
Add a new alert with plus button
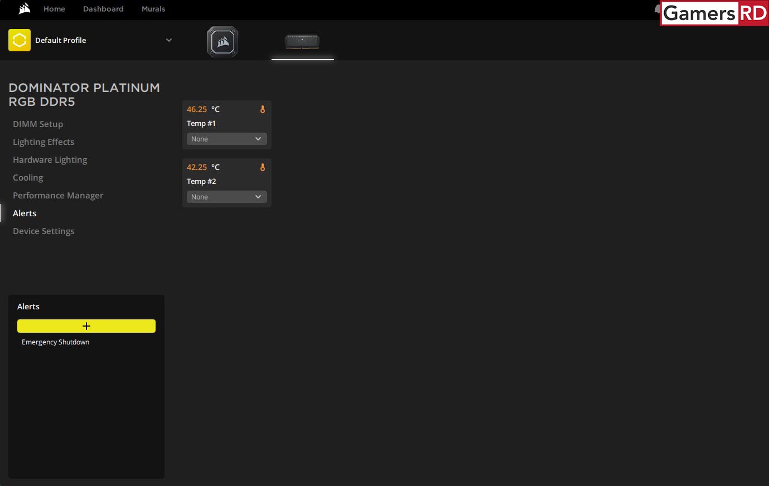(x=86, y=326)
